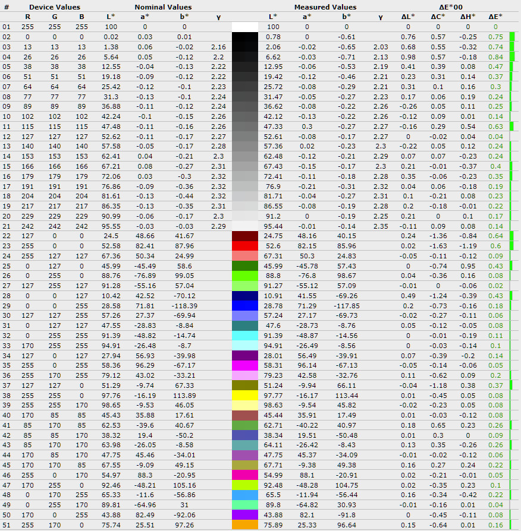Click nominal a* value 96.29 in row 35
Screen dimensions: 521x531
click(145, 365)
